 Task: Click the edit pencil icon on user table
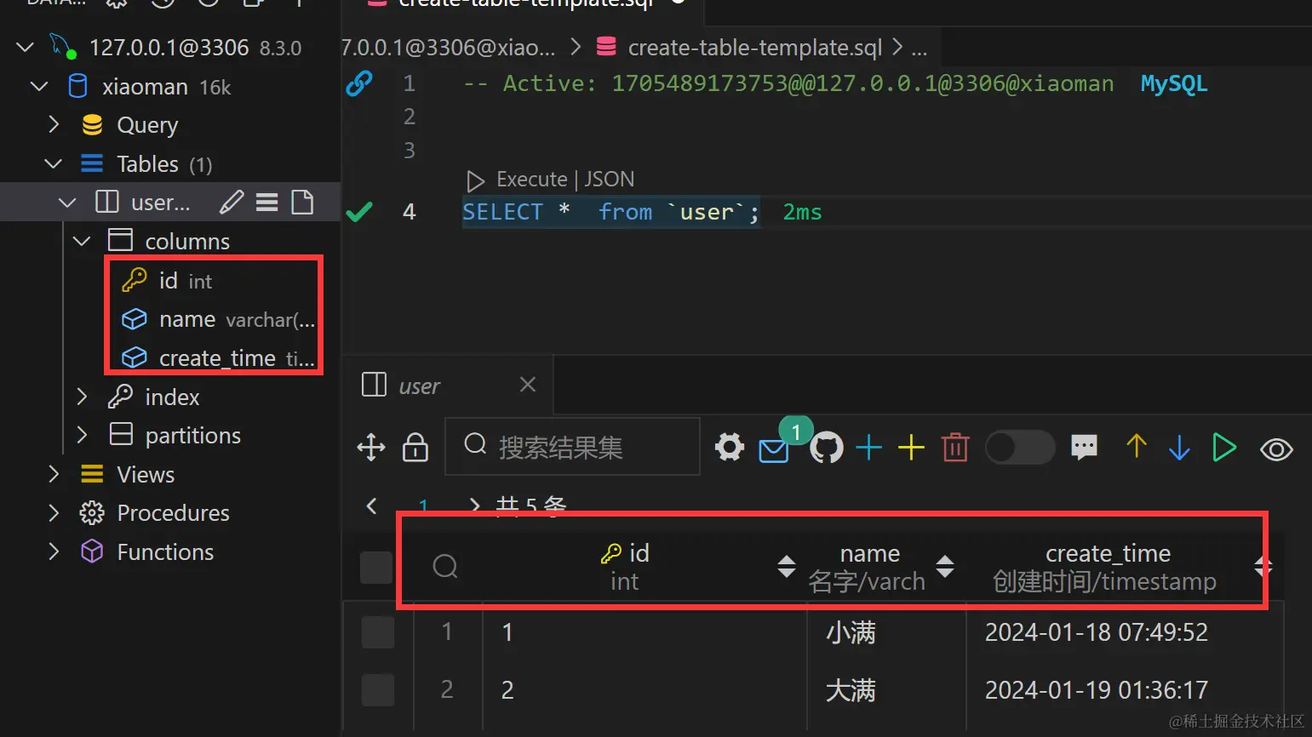tap(232, 202)
